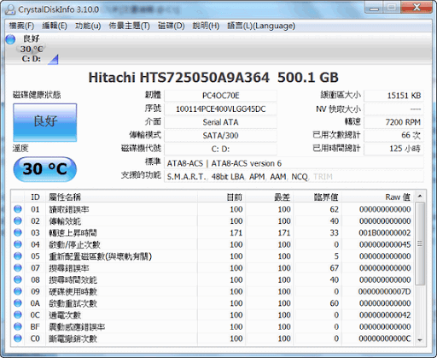Click the status orb for attribute 08

pyautogui.click(x=18, y=279)
